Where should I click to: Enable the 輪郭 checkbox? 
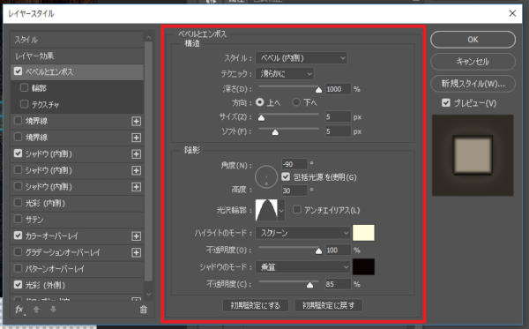click(25, 87)
